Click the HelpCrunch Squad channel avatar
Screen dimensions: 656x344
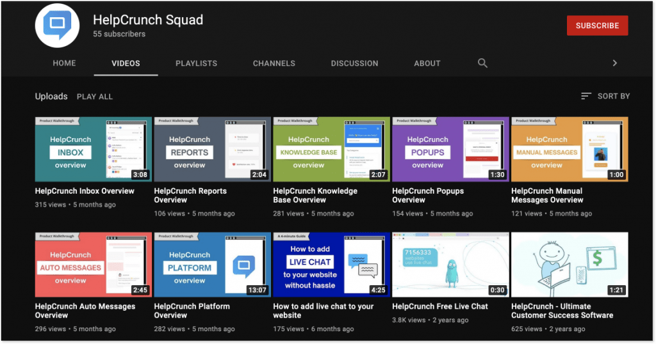(x=57, y=26)
